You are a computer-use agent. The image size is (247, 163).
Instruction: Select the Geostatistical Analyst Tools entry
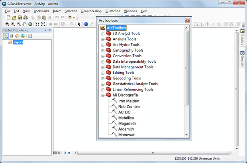click(x=135, y=84)
